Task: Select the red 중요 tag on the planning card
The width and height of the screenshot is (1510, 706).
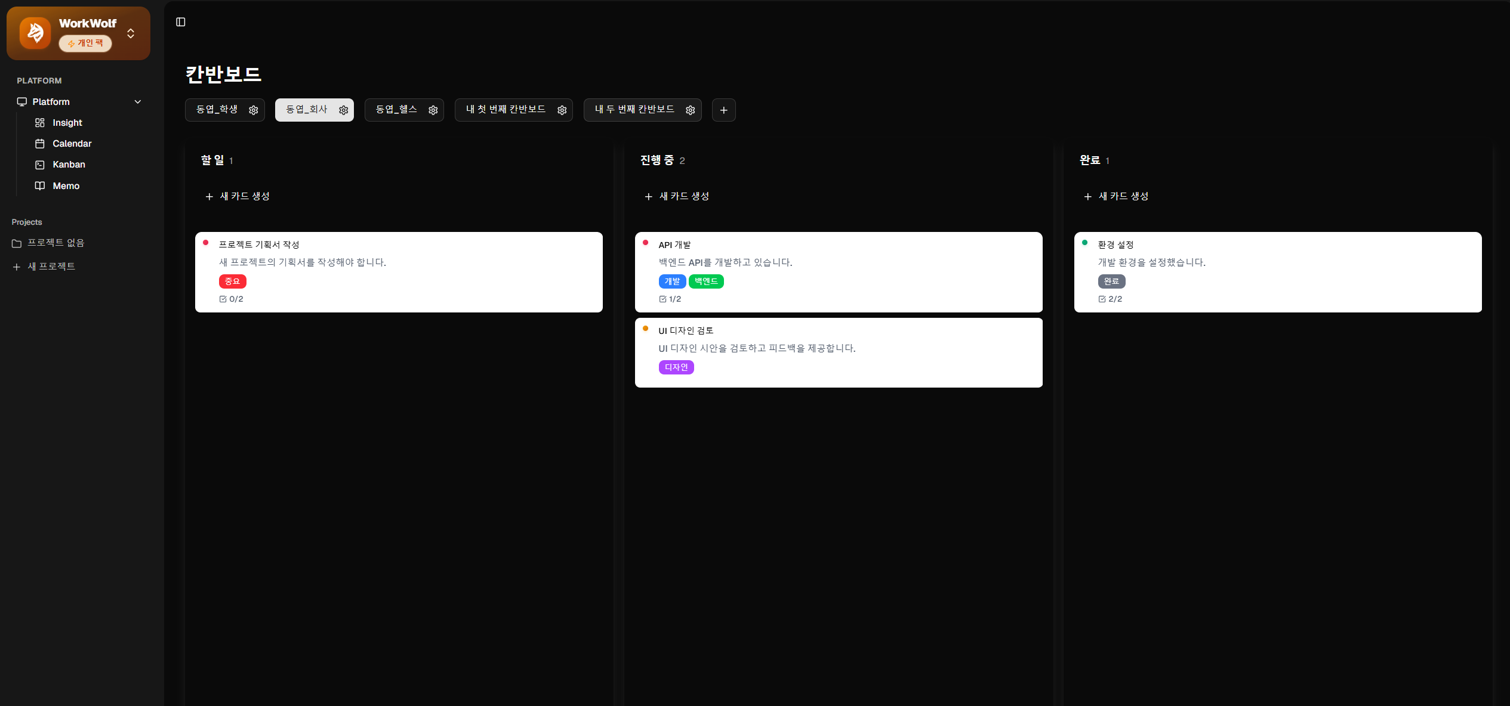Action: tap(232, 281)
